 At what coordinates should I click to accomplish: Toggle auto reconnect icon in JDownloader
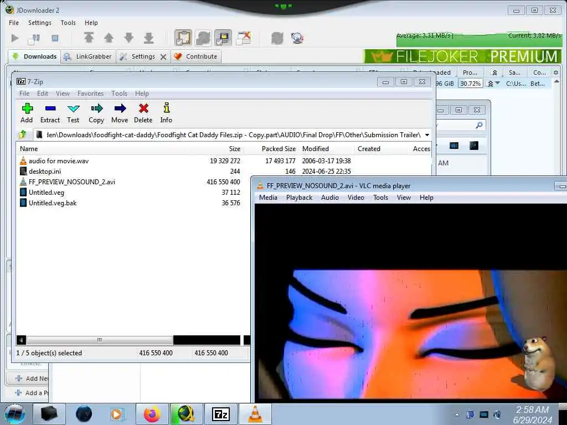point(203,38)
